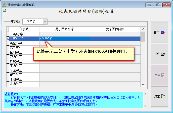Click the exit door icon on 退出

point(163,96)
